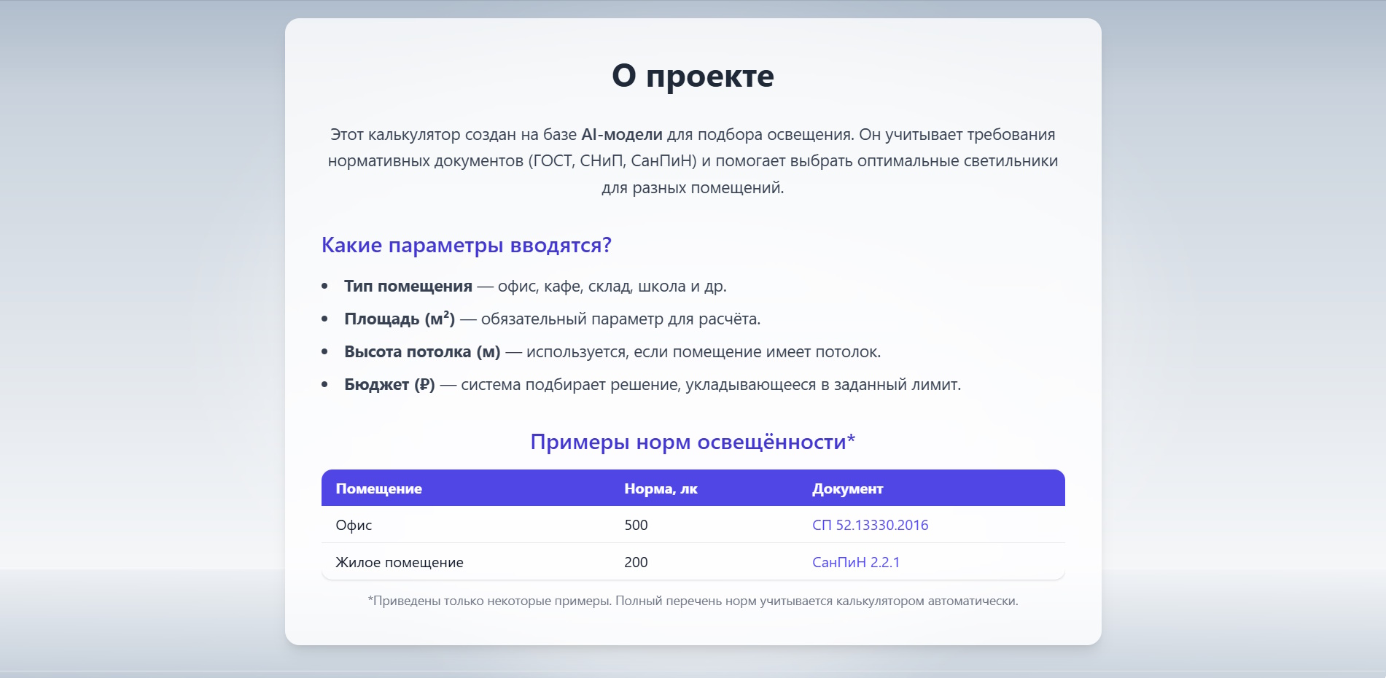
Task: Select the 'Жилое помещение' table cell
Action: pyautogui.click(x=400, y=562)
